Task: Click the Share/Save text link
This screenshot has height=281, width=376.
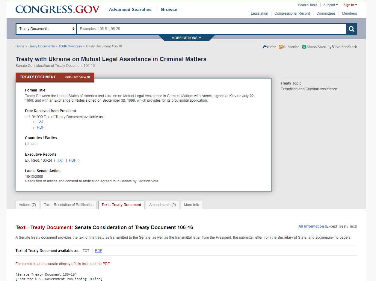Action: [x=316, y=47]
